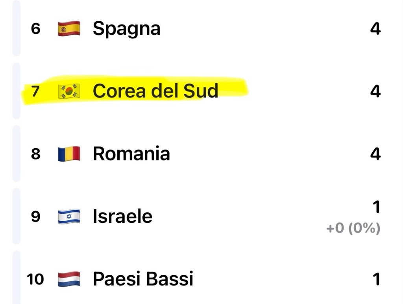
Task: Tap the Israele country label
Action: [122, 216]
